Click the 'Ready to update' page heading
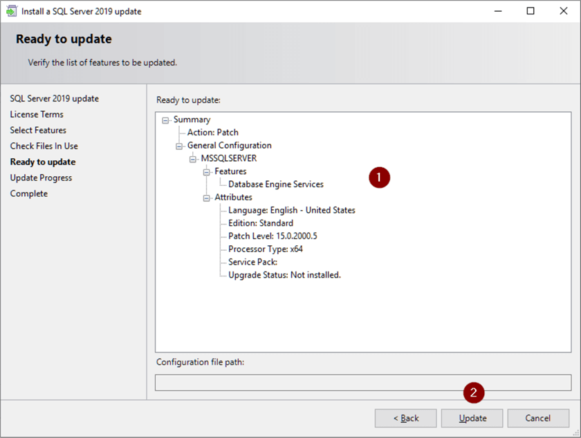 pyautogui.click(x=64, y=39)
